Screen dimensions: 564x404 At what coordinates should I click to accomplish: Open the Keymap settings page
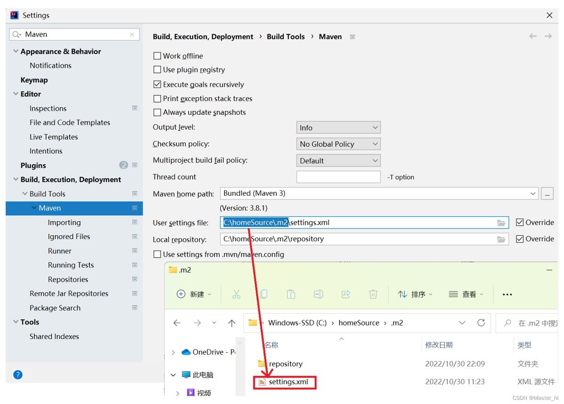coord(34,80)
